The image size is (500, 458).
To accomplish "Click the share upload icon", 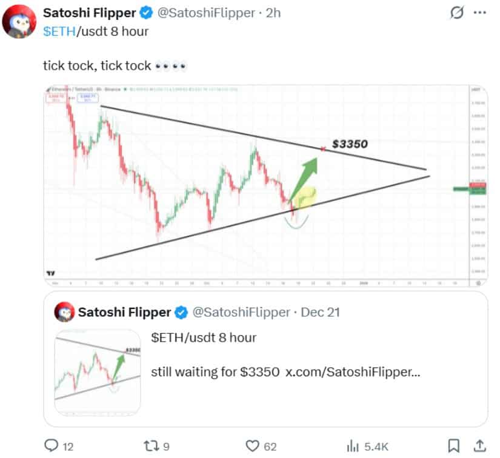I will coord(479,446).
